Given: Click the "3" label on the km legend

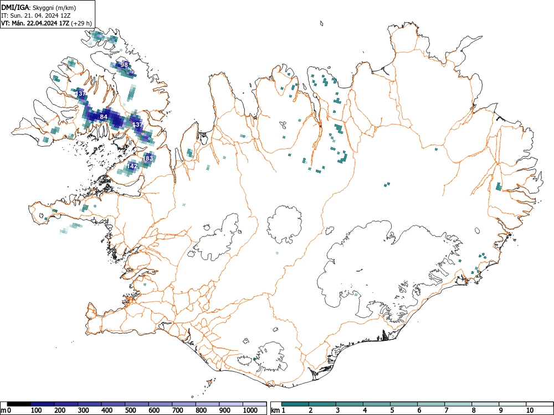Looking at the screenshot, I should tap(338, 410).
